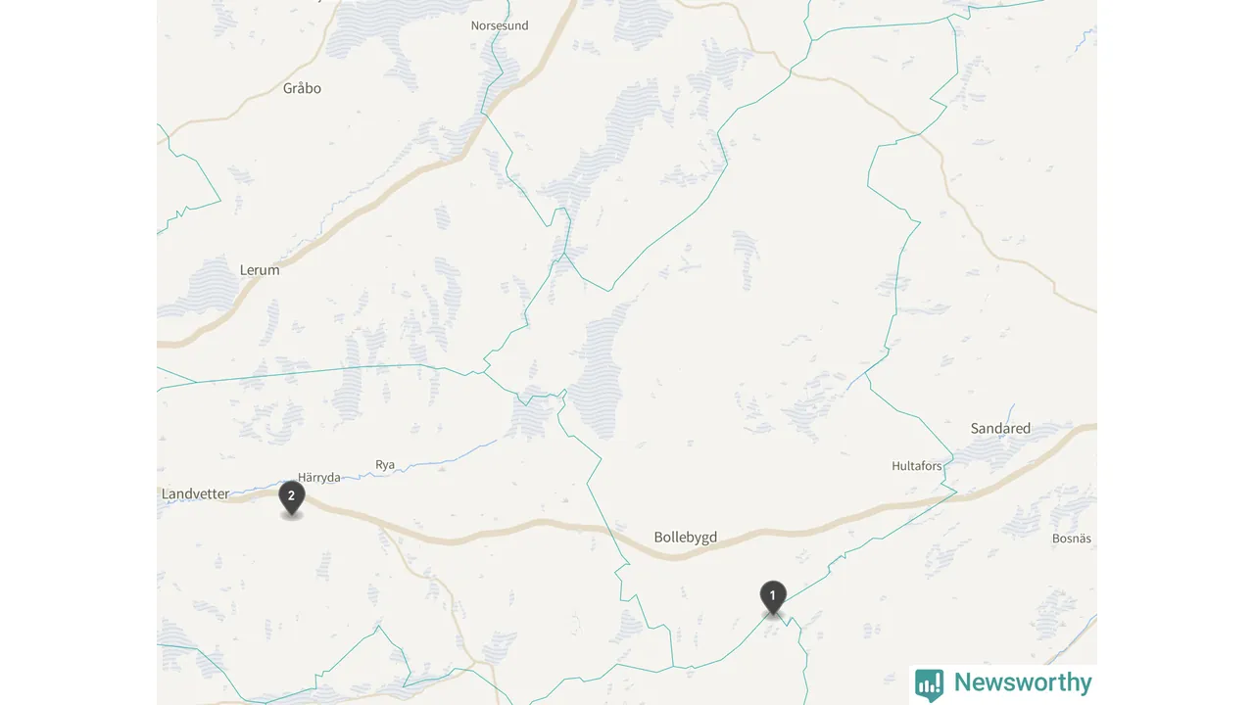Select the Sandared town label

(x=1000, y=429)
